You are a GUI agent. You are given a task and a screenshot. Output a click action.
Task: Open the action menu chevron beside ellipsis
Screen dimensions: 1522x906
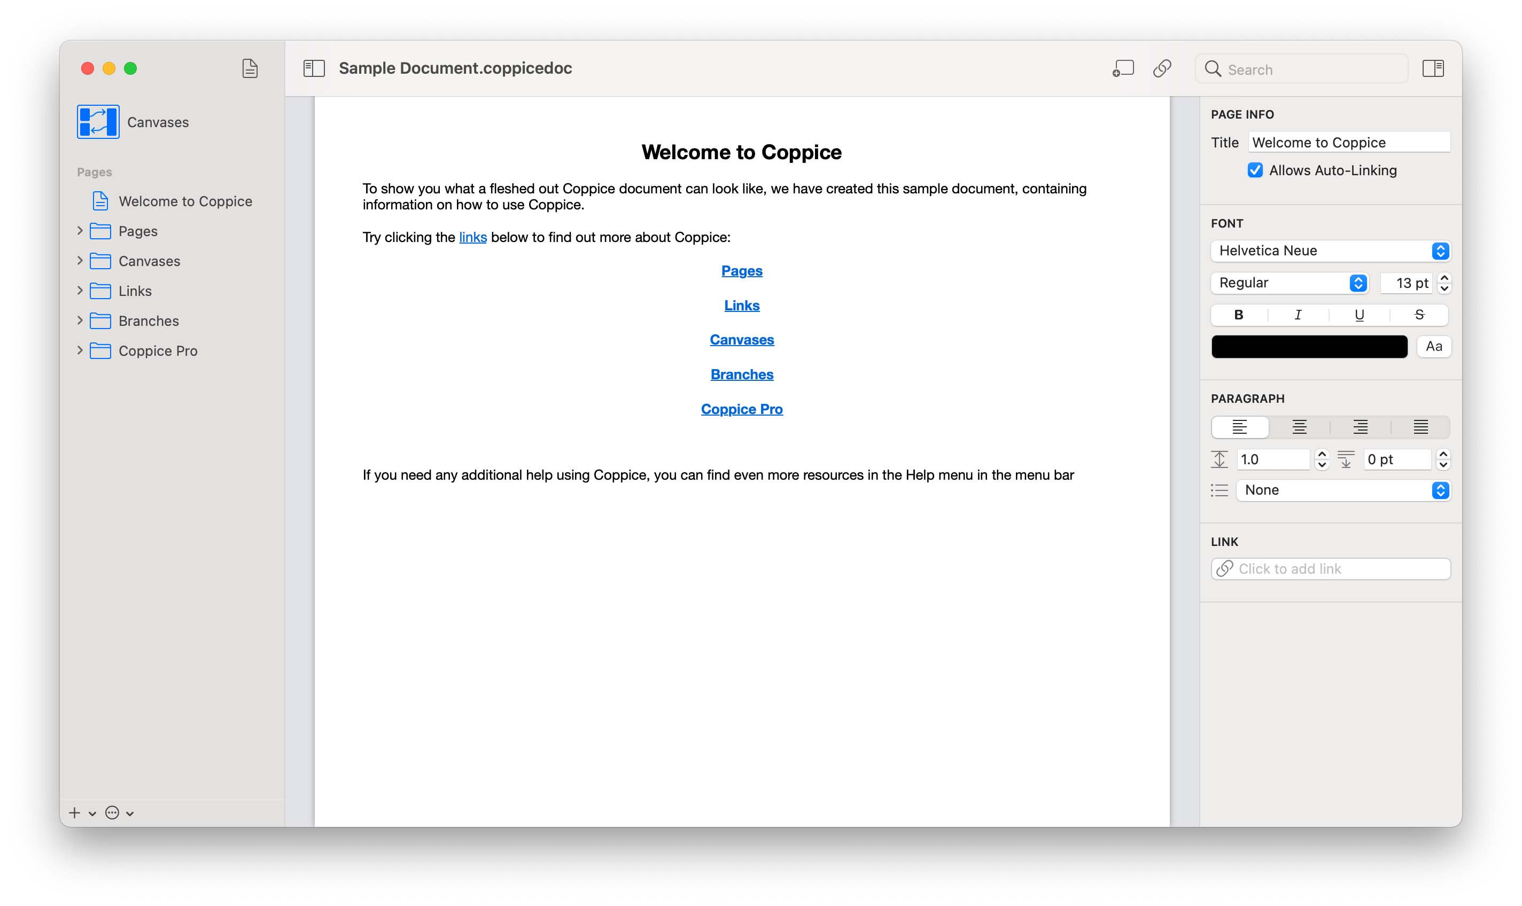pyautogui.click(x=129, y=813)
